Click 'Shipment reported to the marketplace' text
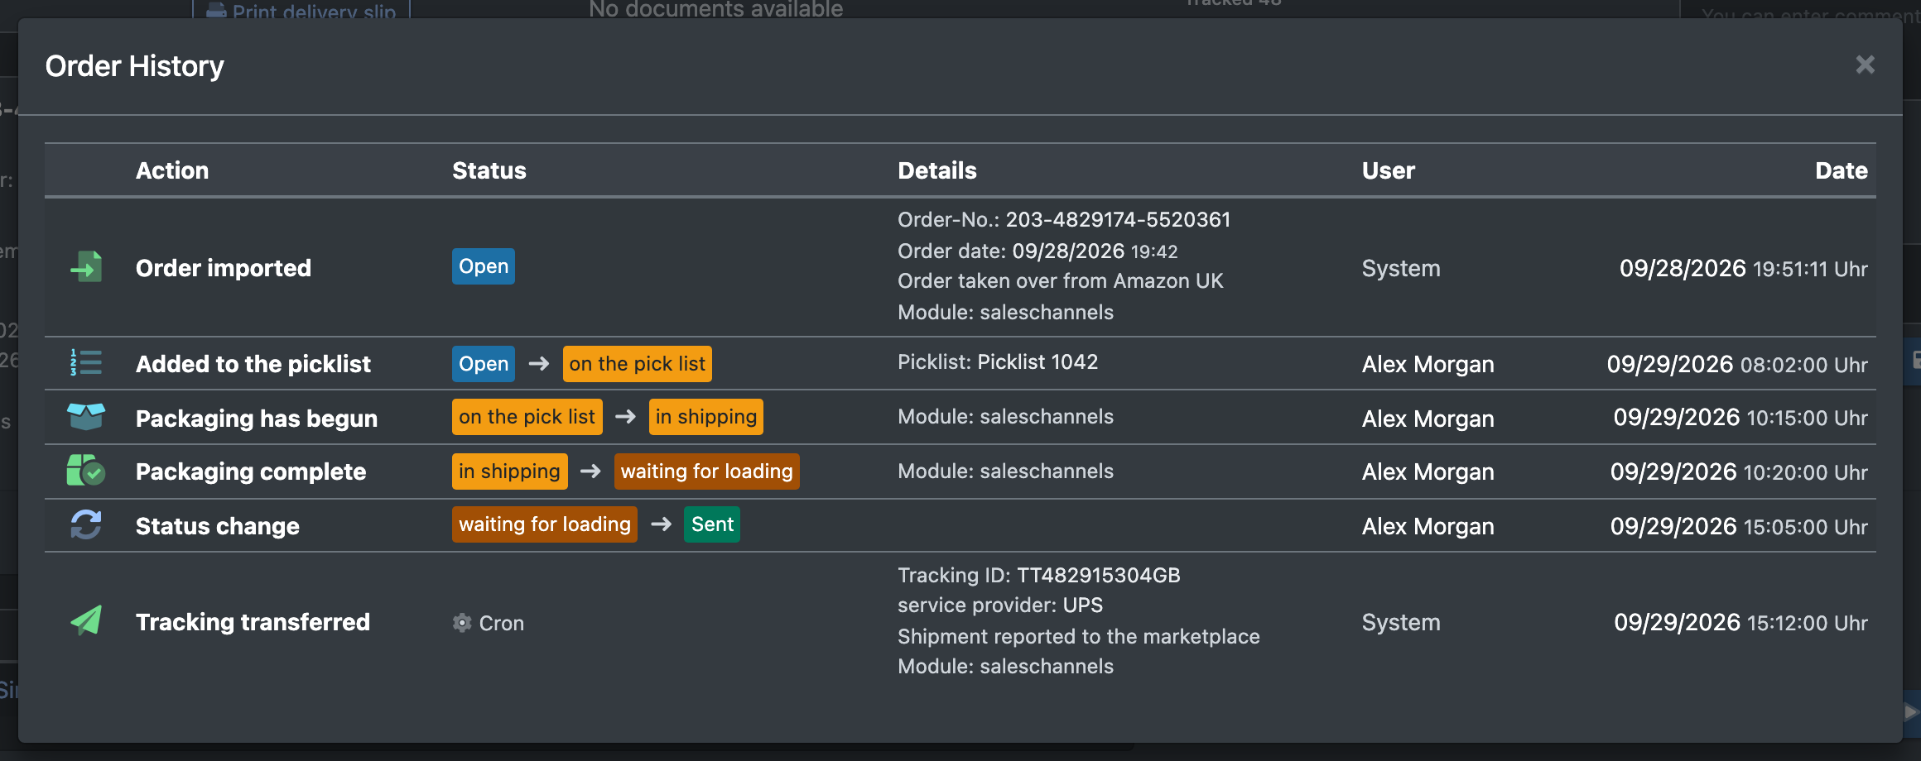 pyautogui.click(x=1079, y=636)
